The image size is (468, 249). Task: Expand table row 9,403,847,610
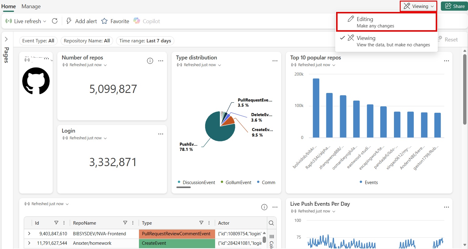(29, 233)
